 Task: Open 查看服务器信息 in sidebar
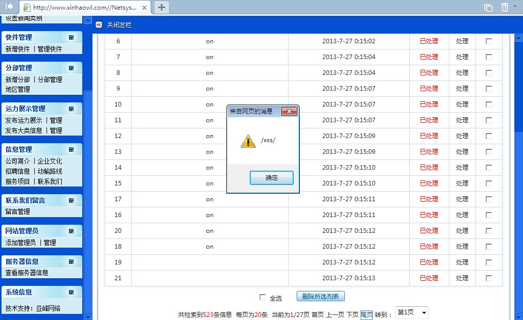coord(27,273)
